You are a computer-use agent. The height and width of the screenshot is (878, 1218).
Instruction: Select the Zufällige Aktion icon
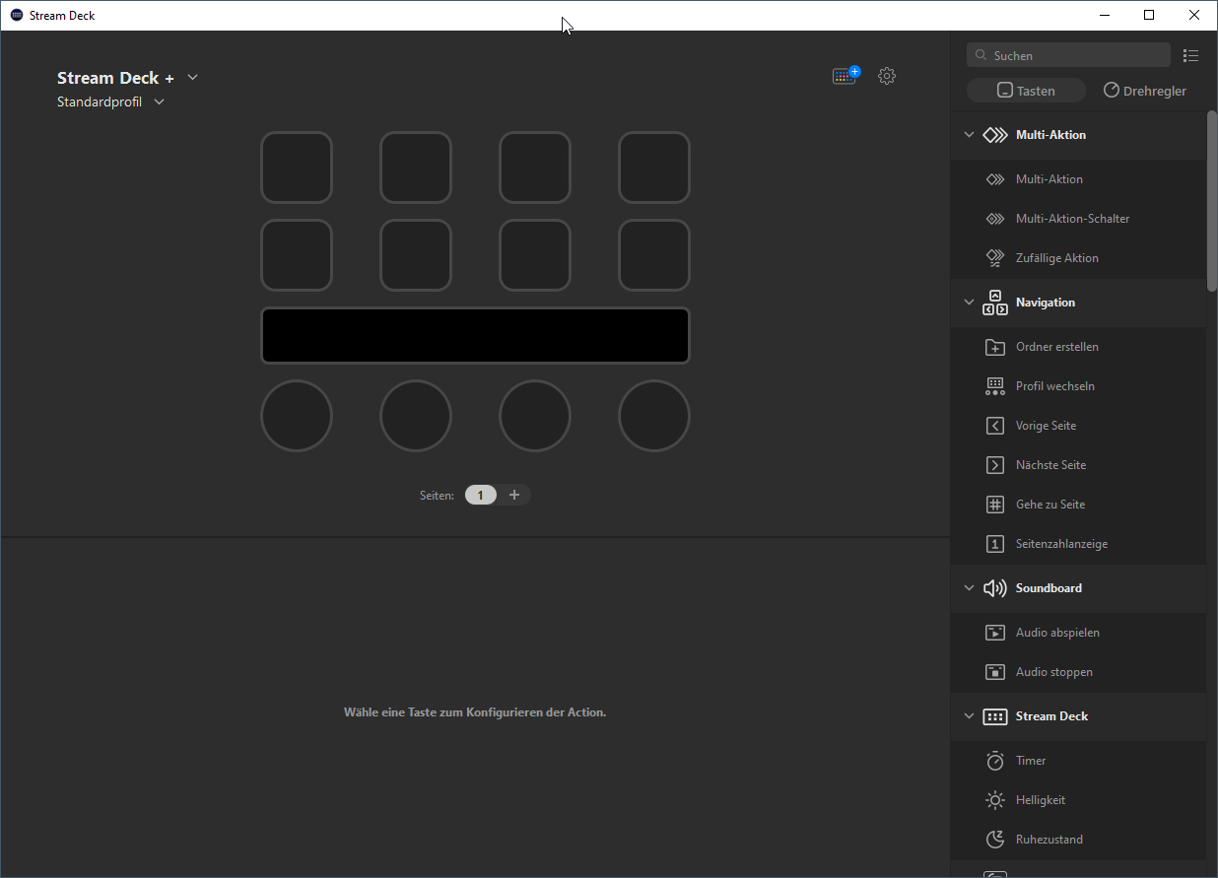[995, 258]
